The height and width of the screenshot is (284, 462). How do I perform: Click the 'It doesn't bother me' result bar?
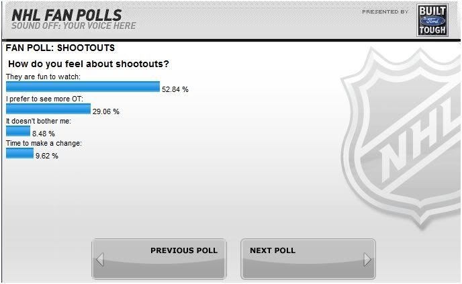point(18,131)
